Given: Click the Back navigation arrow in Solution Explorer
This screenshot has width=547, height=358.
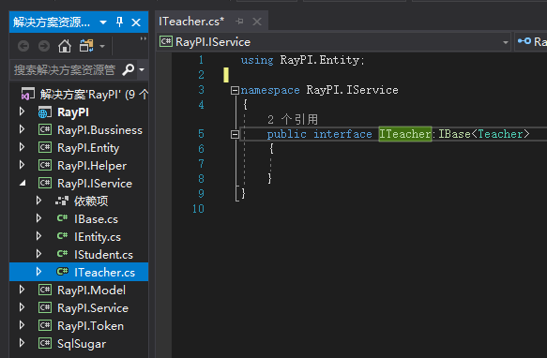Looking at the screenshot, I should pyautogui.click(x=23, y=46).
